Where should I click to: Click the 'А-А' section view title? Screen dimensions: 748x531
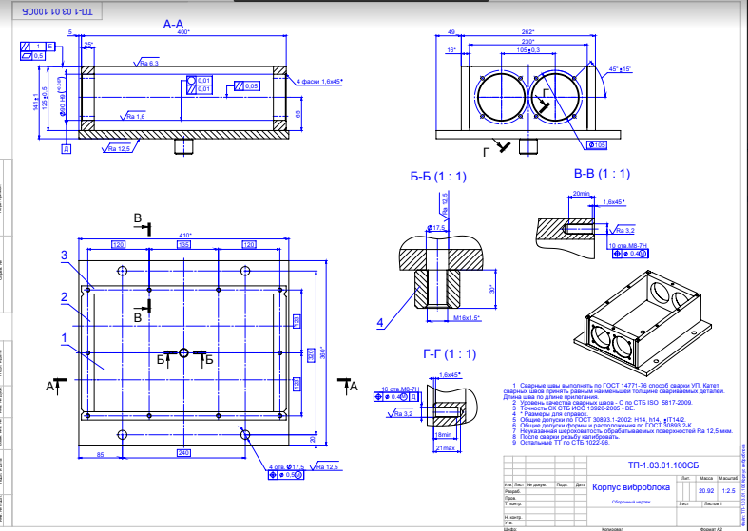(x=173, y=25)
